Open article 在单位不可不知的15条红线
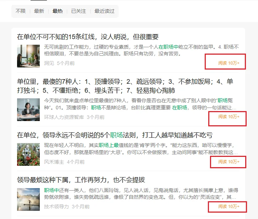 [88, 37]
